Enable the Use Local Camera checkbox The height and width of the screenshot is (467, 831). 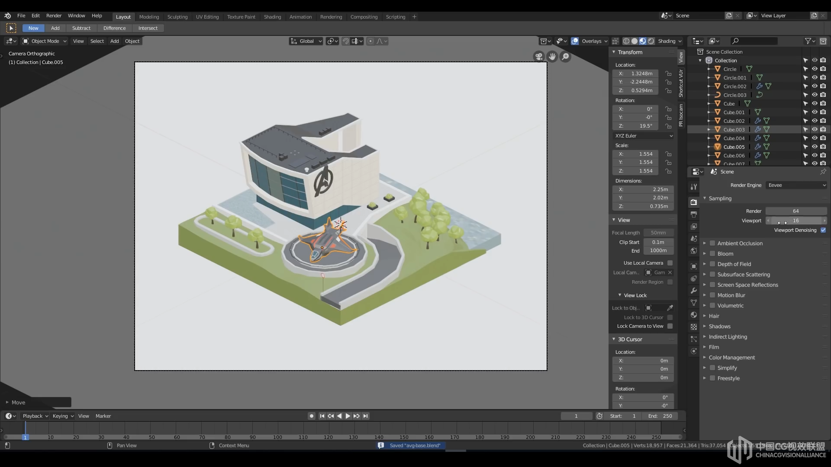click(x=670, y=263)
